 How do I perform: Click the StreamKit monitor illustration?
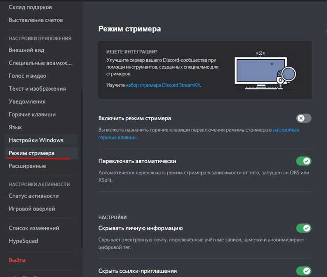coord(265,71)
